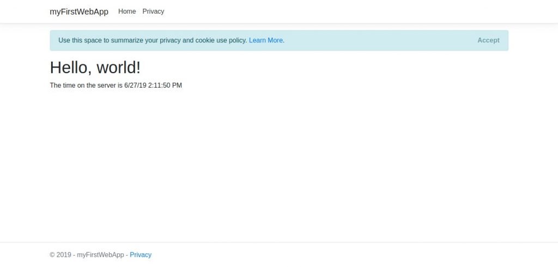558x267 pixels.
Task: Go to Privacy in the top navbar
Action: (x=153, y=11)
